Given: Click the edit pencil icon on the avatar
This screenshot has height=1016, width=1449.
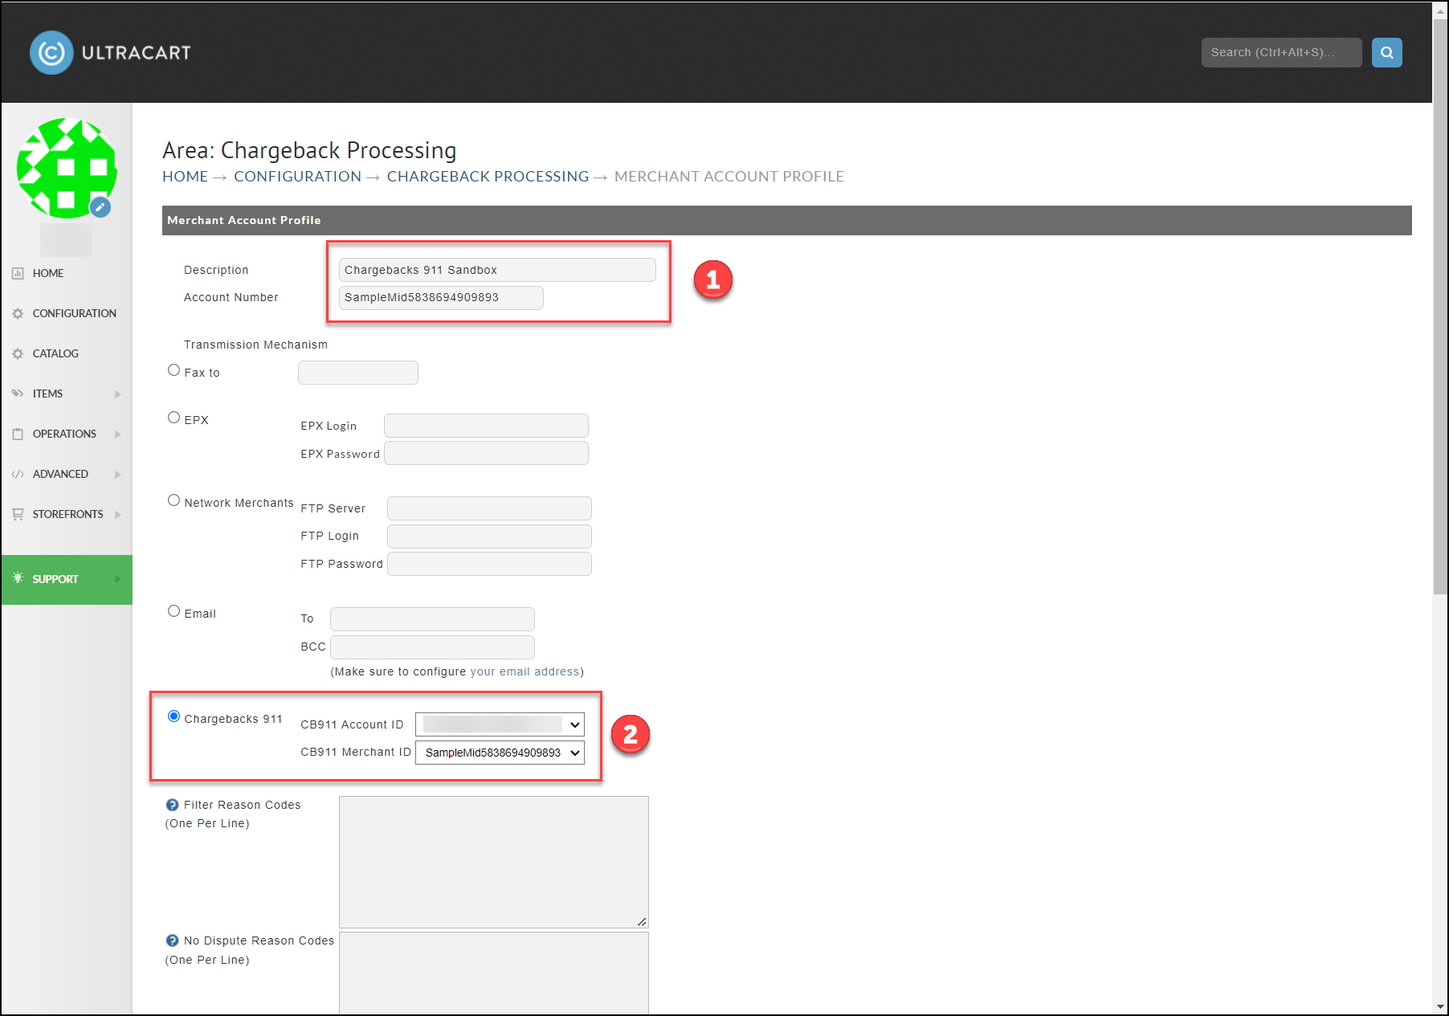Looking at the screenshot, I should coord(100,207).
